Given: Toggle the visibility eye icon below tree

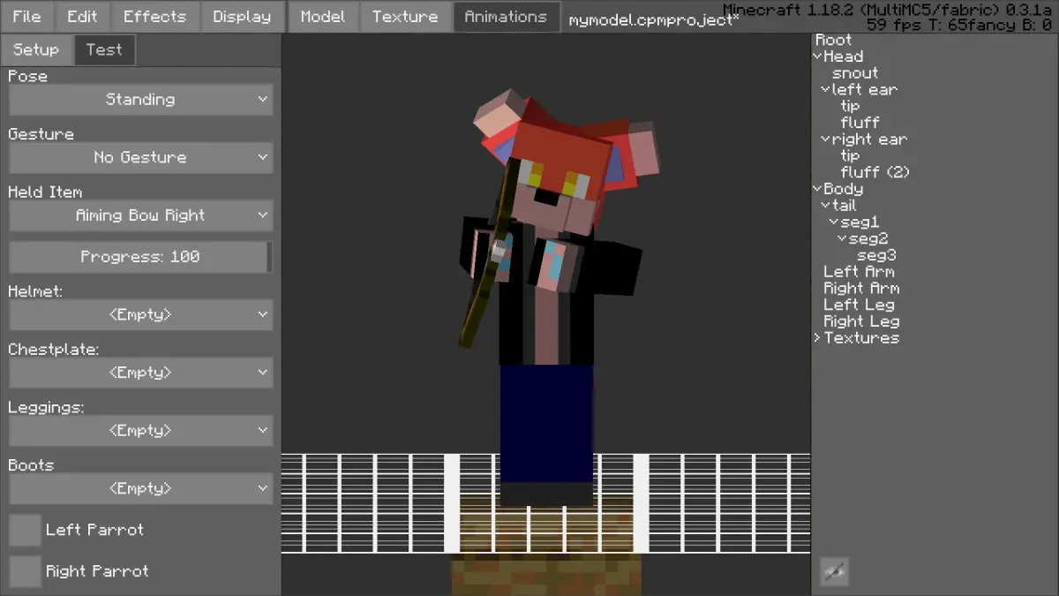Looking at the screenshot, I should click(834, 571).
